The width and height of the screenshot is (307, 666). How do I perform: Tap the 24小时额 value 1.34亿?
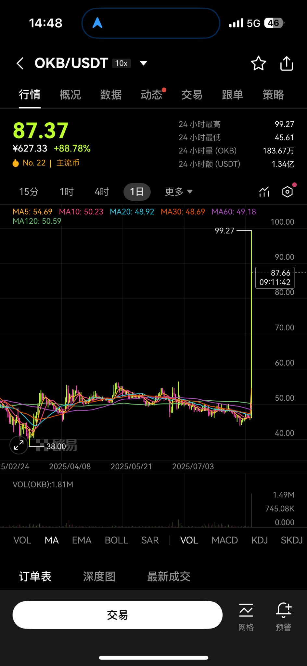coord(283,164)
